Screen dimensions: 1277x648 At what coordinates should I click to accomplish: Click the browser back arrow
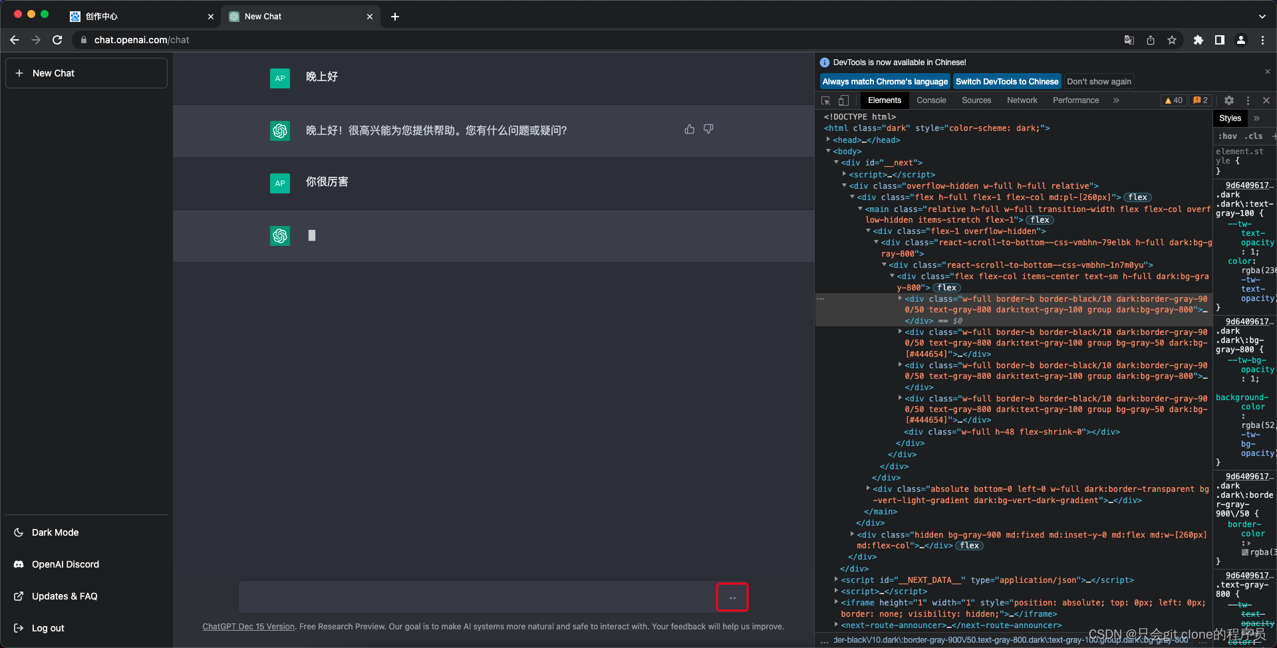tap(15, 40)
